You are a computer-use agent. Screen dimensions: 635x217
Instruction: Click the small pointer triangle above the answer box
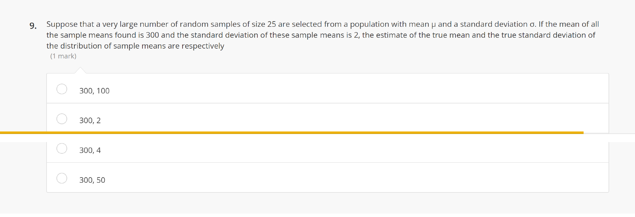coord(80,70)
